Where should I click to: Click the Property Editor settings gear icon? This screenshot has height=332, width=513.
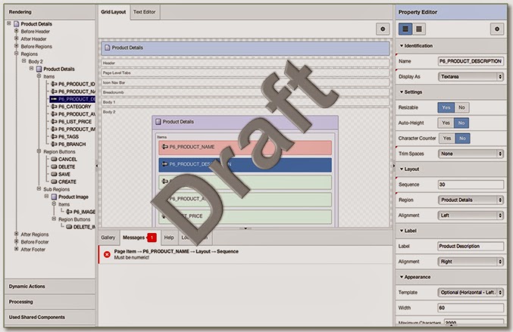(496, 29)
